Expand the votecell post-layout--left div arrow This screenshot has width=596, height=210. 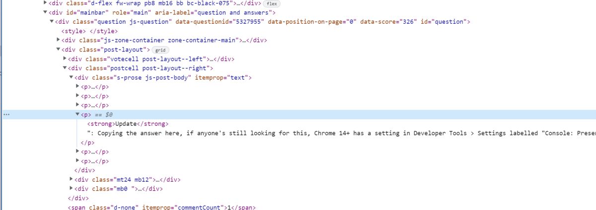coord(65,59)
